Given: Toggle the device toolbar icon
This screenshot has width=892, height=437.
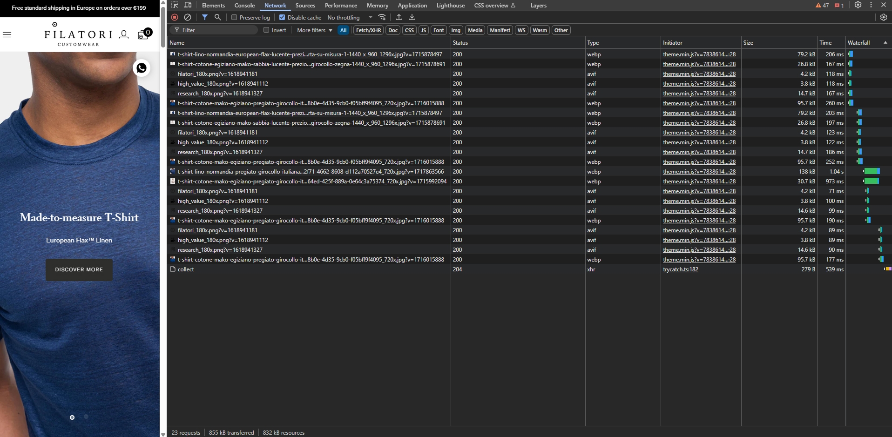Looking at the screenshot, I should tap(188, 5).
